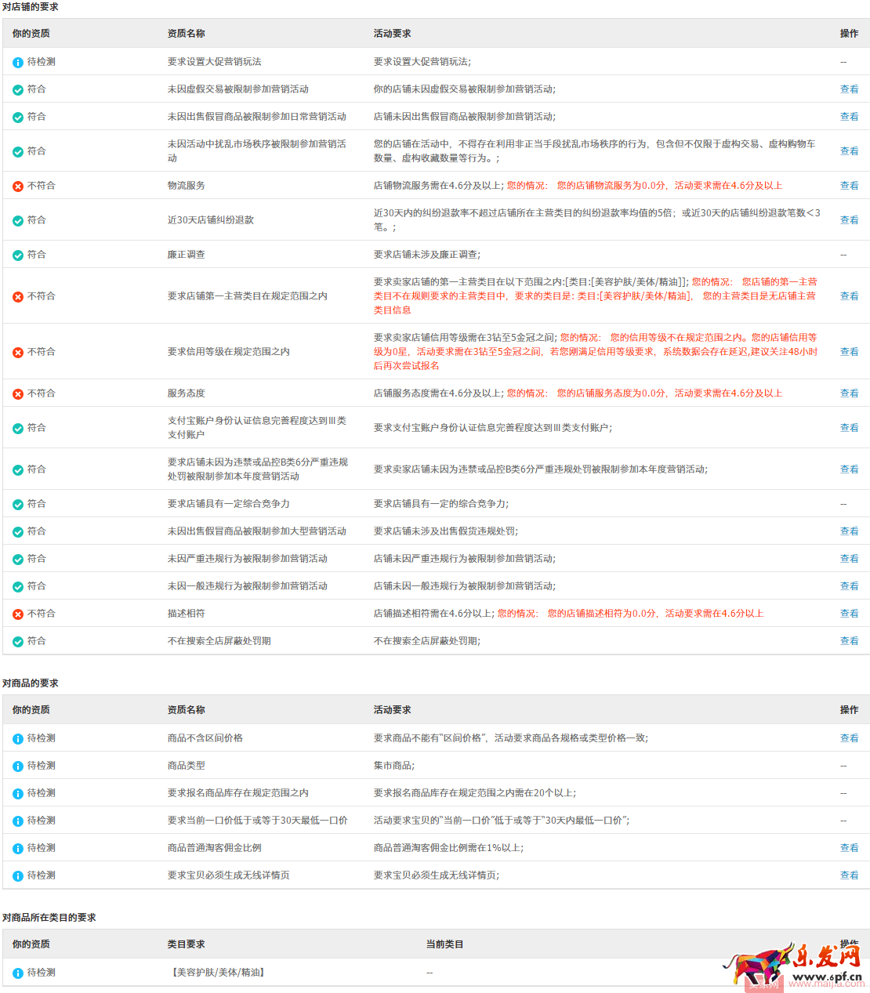Viewport: 870px width, 993px height.
Task: Select the 【美容护肤/美体/精油】 category cell
Action: click(216, 971)
